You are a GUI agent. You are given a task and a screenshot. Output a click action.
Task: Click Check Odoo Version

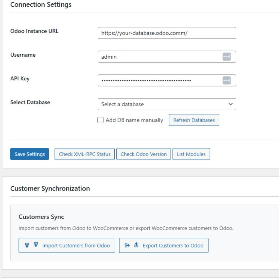click(143, 154)
